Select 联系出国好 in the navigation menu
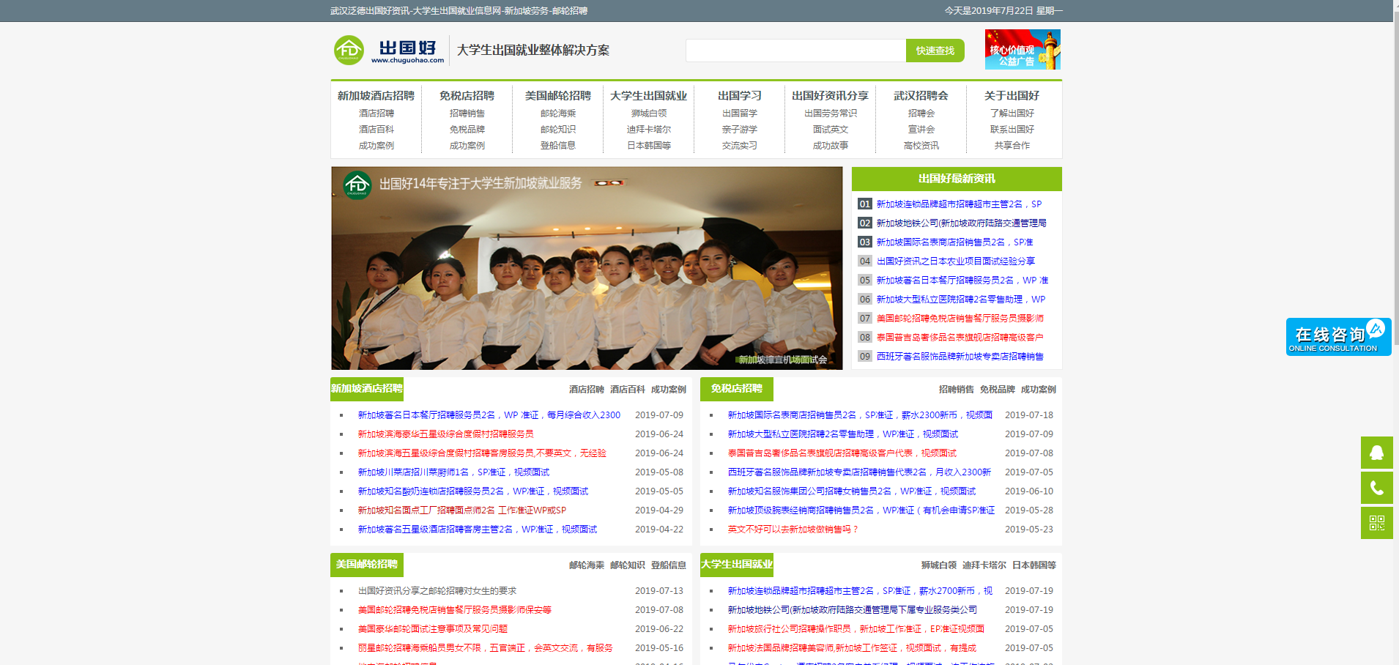Image resolution: width=1399 pixels, height=665 pixels. pyautogui.click(x=1012, y=130)
